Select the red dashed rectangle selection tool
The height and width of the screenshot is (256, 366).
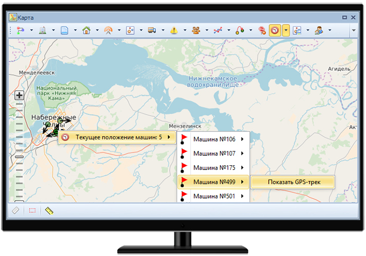pos(32,211)
